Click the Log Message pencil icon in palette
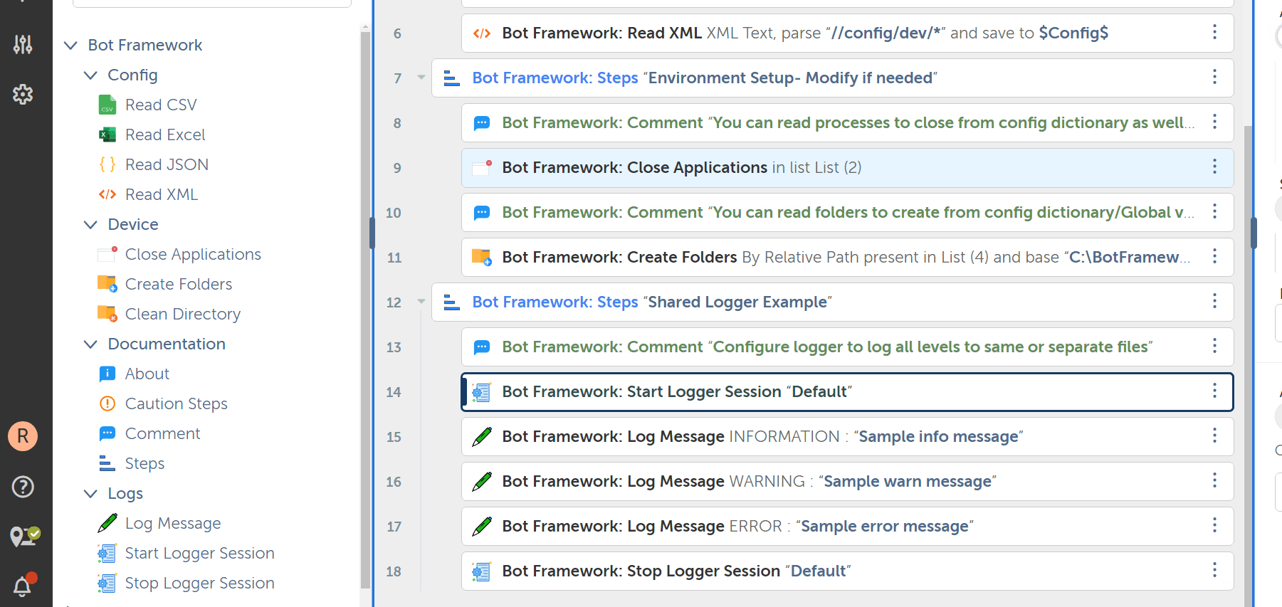The height and width of the screenshot is (607, 1282). click(x=107, y=523)
